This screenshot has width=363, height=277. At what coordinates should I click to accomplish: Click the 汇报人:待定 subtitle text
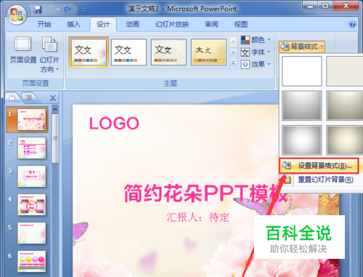pos(197,217)
